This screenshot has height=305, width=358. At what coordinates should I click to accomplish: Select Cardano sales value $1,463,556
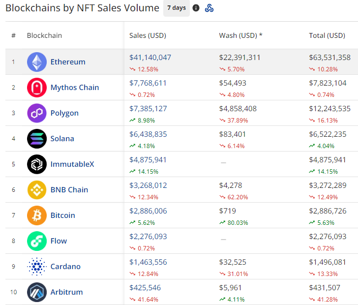point(148,262)
